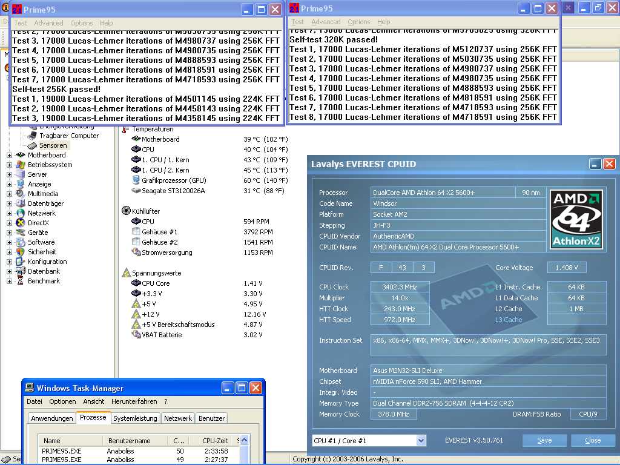Click the Save button in EVEREST CPUID
Screen dimensions: 620x465
tap(544, 440)
